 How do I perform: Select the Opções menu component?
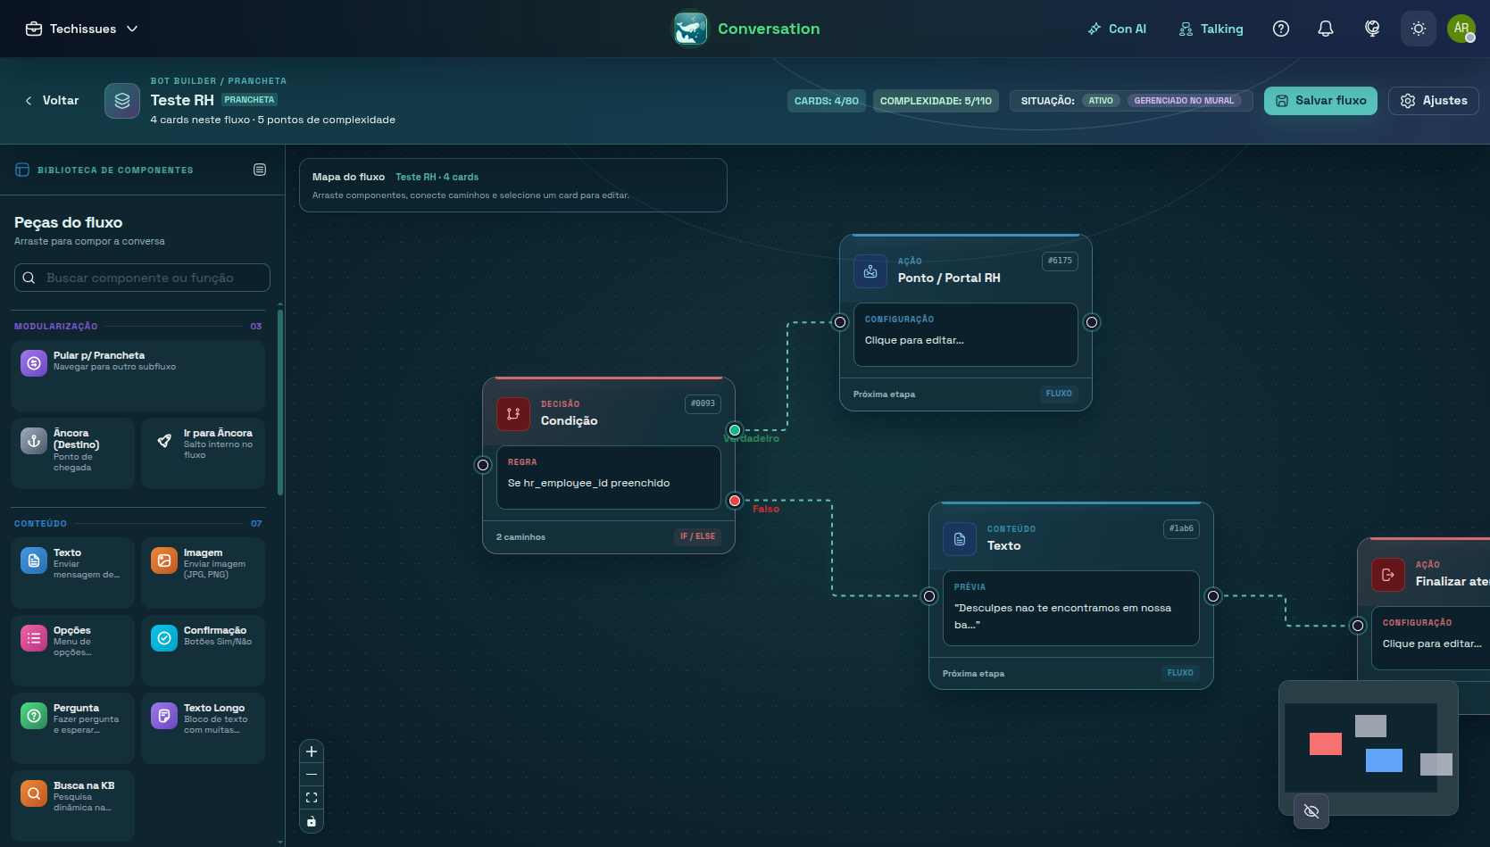pos(72,651)
